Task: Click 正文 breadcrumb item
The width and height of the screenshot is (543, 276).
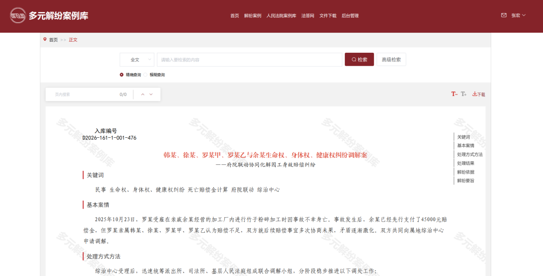Action: [x=73, y=40]
